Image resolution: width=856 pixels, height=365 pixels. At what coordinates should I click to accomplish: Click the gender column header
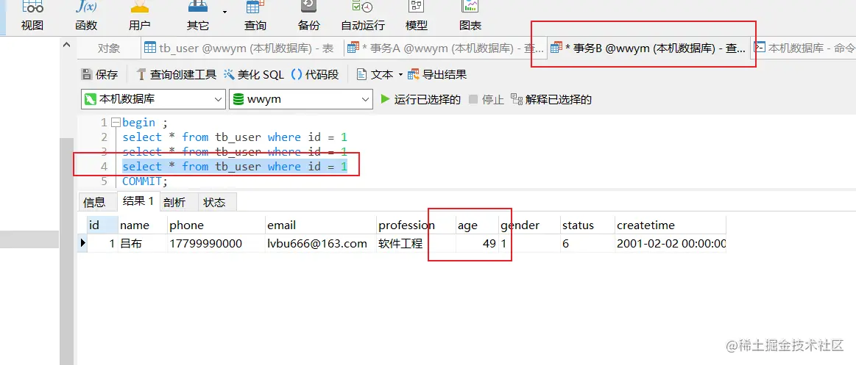pyautogui.click(x=529, y=225)
